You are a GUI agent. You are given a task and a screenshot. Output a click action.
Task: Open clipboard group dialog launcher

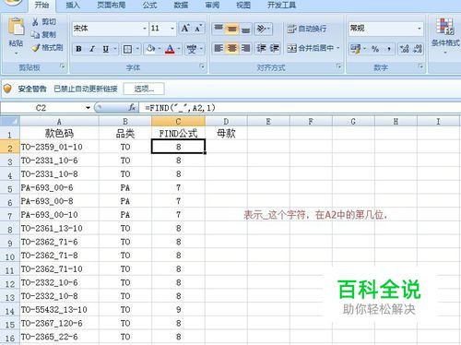[x=63, y=66]
